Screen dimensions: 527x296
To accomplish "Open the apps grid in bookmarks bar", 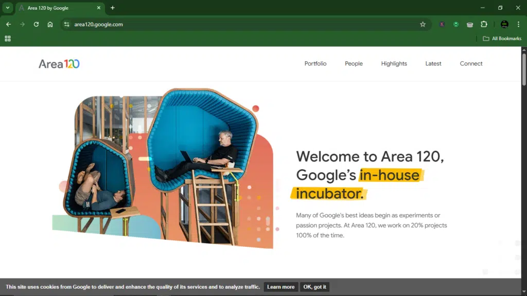I will click(8, 39).
